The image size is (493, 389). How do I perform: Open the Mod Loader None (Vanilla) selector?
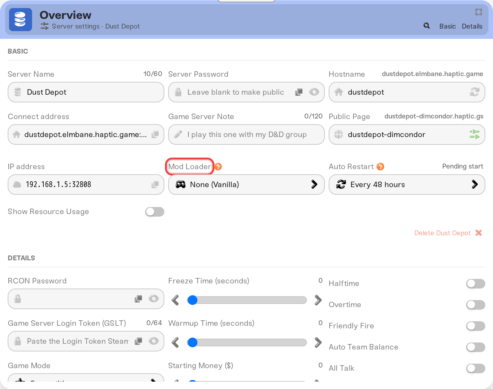[246, 185]
